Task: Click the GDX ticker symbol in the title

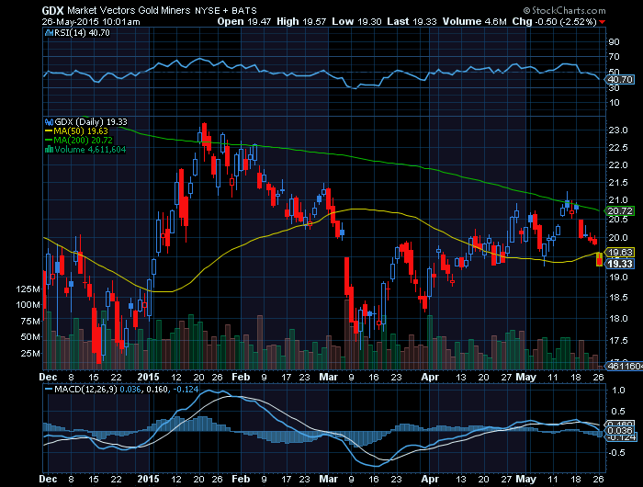Action: click(52, 11)
